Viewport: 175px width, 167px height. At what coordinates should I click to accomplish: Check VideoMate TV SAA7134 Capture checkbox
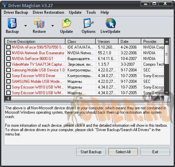pyautogui.click(x=8, y=64)
